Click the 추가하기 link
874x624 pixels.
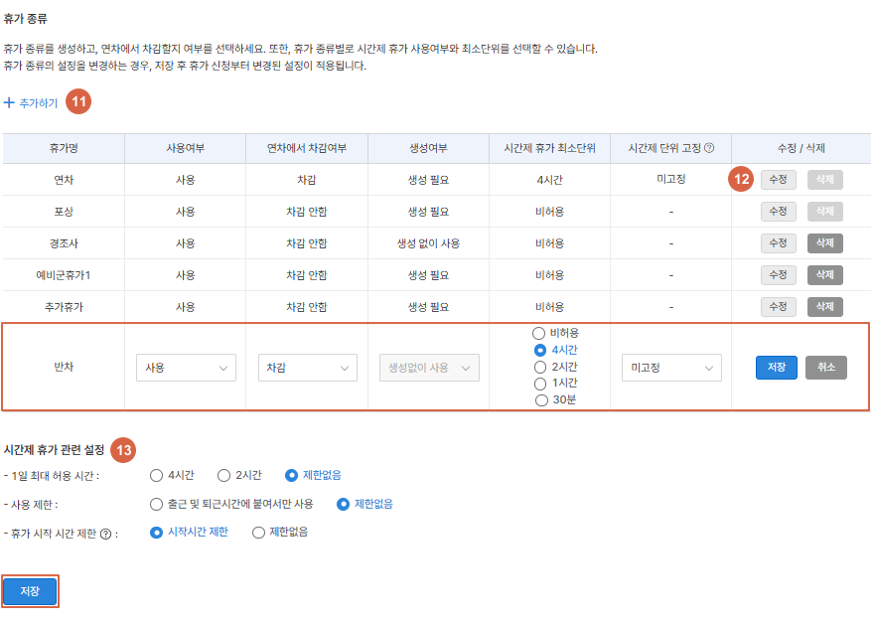point(38,102)
